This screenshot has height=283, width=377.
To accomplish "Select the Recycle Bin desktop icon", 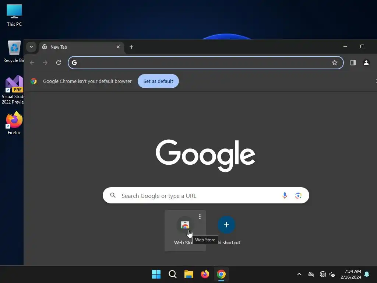I will point(13,51).
